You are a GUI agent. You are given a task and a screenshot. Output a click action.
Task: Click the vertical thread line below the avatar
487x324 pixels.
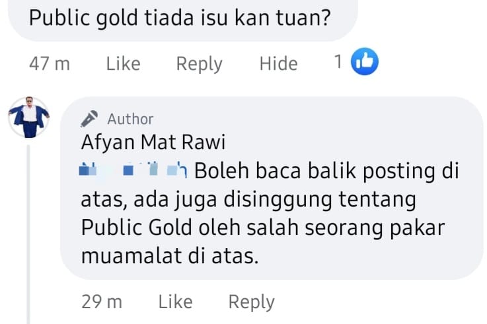pyautogui.click(x=28, y=234)
